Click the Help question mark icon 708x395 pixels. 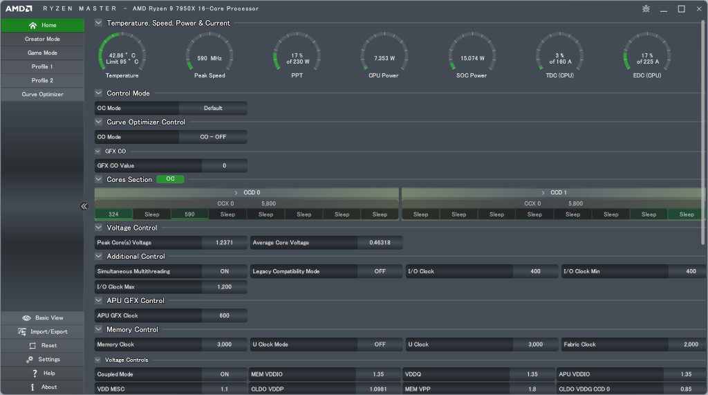pos(35,374)
